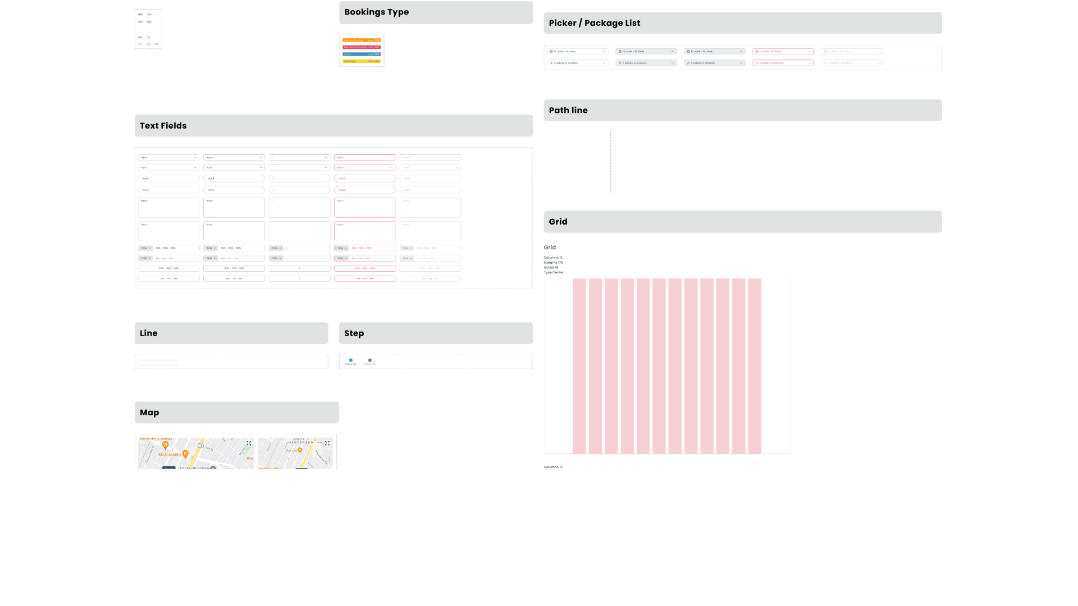This screenshot has height=606, width=1078.
Task: Open the first '12 June - 15 June' date dropdown
Action: [578, 52]
